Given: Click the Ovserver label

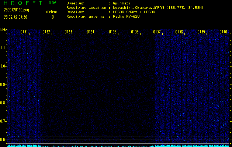Looking at the screenshot, I should pos(75,3).
